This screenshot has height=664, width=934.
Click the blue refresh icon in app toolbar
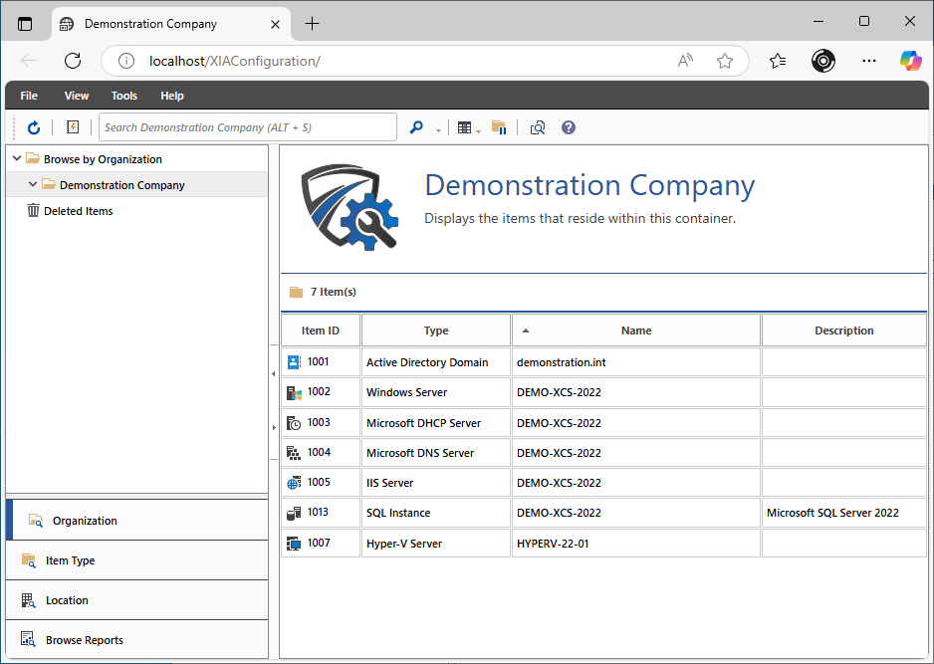pos(34,127)
